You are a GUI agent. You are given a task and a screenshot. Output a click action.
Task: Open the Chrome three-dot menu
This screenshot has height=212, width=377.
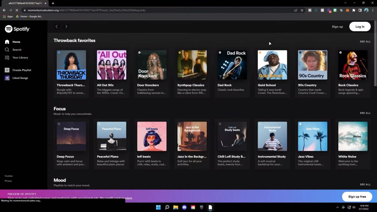pos(373,10)
